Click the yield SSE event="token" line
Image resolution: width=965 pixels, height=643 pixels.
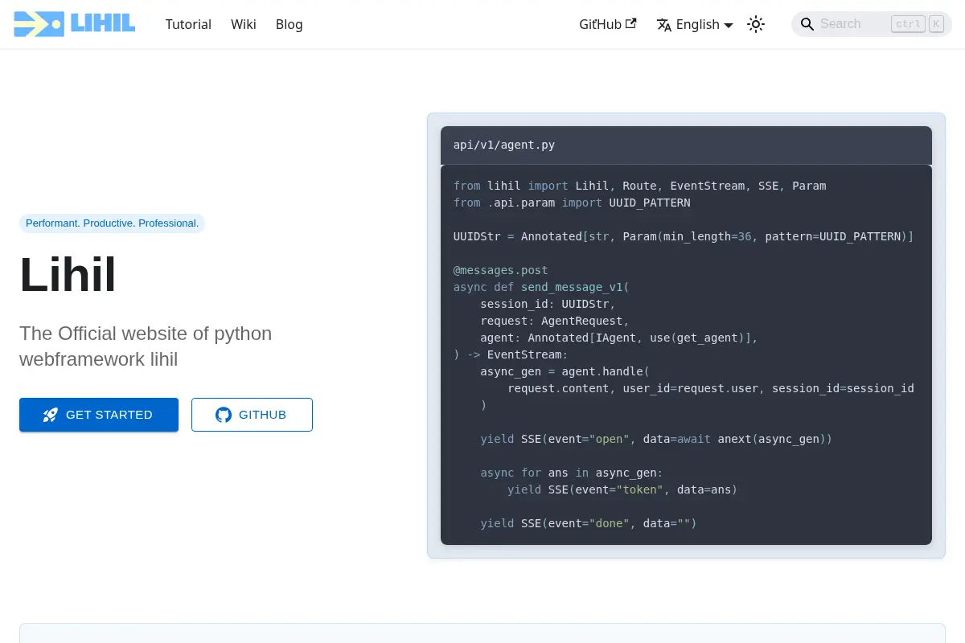622,489
